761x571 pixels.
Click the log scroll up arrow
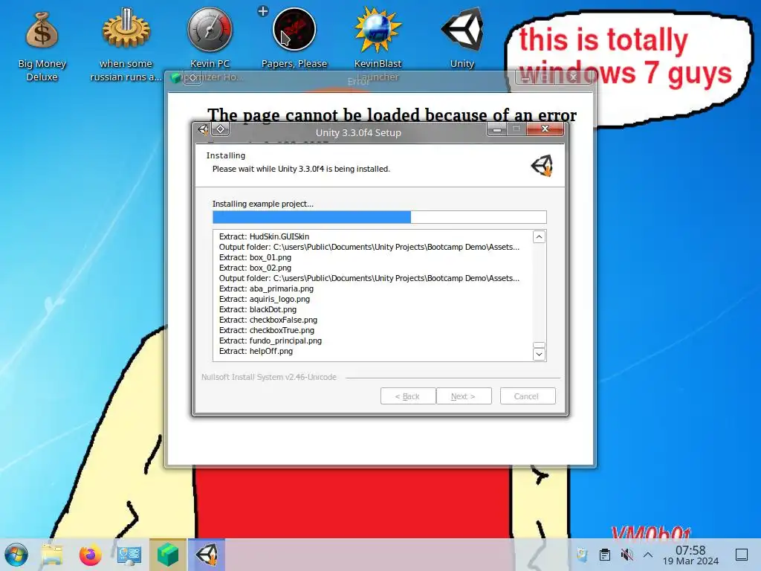coord(540,237)
